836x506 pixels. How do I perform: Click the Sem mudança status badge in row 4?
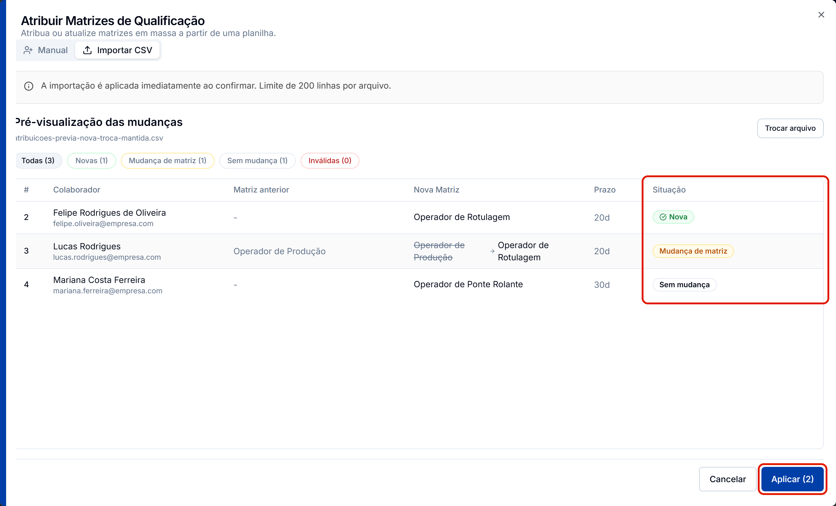(x=684, y=285)
